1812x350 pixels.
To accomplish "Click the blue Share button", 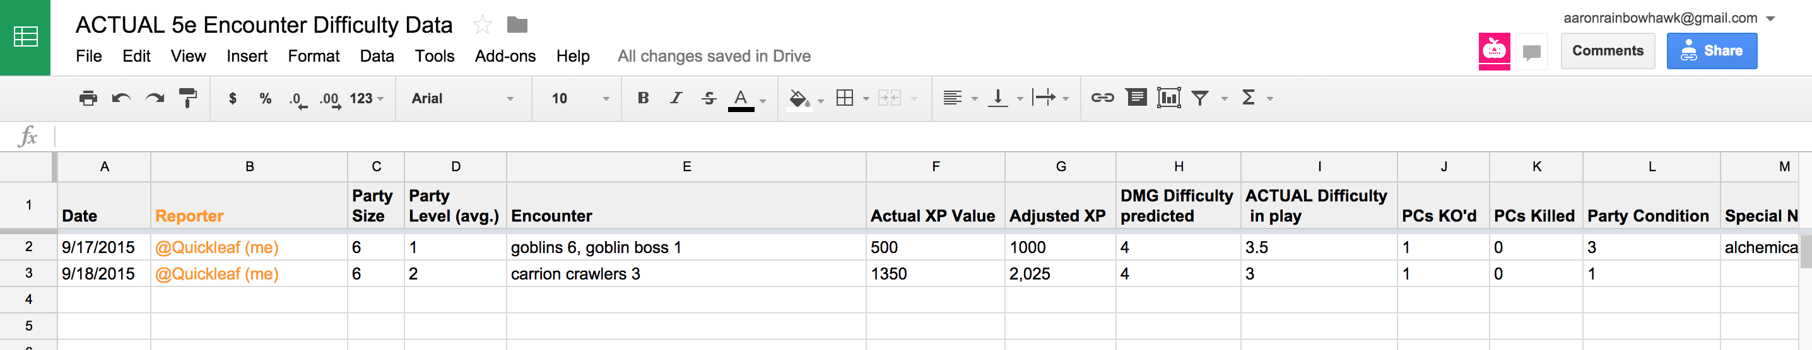I will pos(1712,51).
